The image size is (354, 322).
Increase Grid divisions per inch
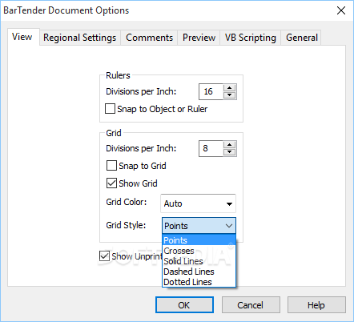click(x=229, y=145)
